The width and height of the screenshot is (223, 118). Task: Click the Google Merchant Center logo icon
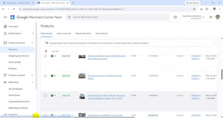12,17
